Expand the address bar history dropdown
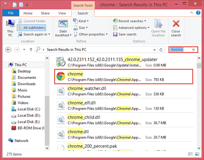Viewport: 204px width, 160px height. click(x=154, y=50)
